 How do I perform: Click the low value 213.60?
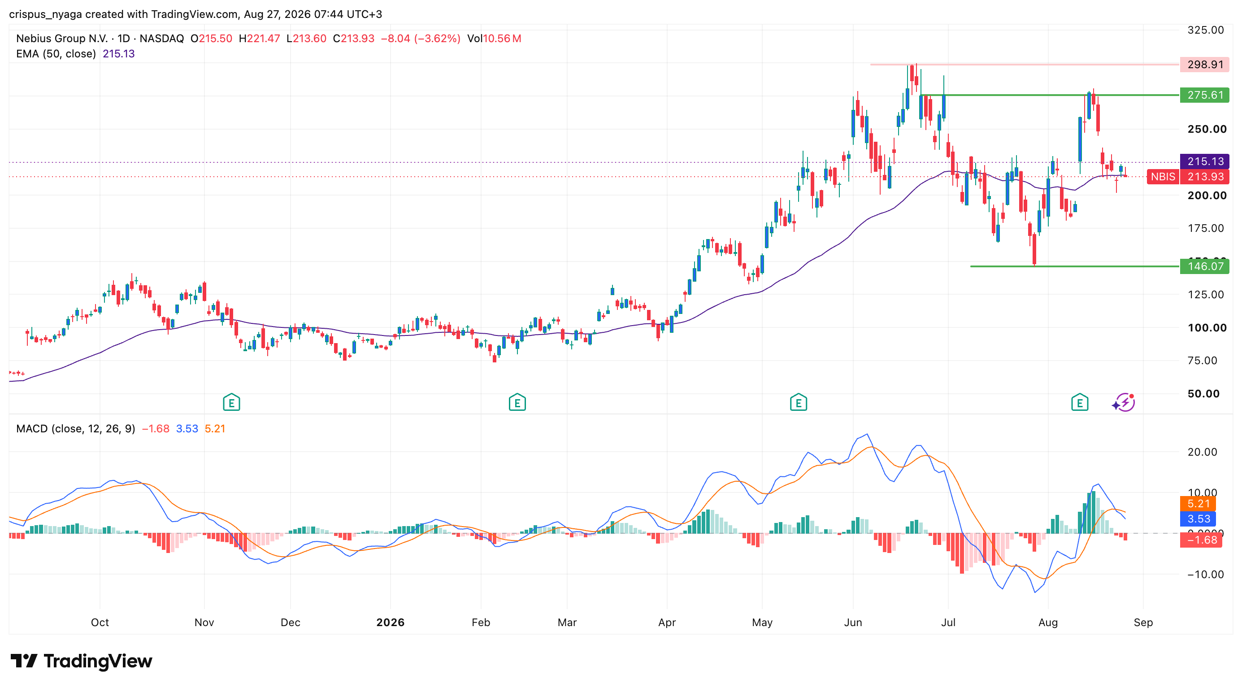(x=309, y=39)
